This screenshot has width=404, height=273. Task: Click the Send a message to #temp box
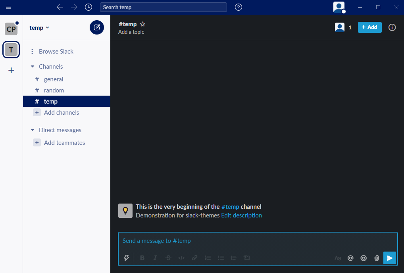[x=258, y=241]
